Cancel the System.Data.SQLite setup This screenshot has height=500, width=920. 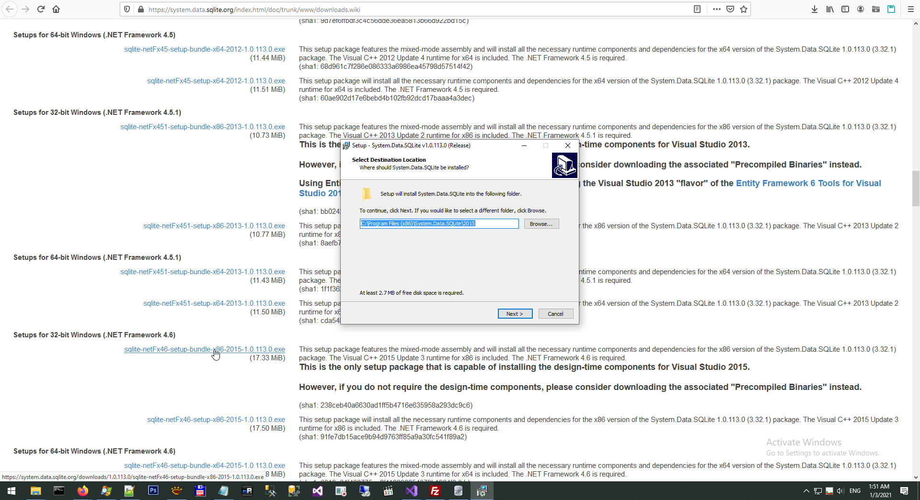556,314
